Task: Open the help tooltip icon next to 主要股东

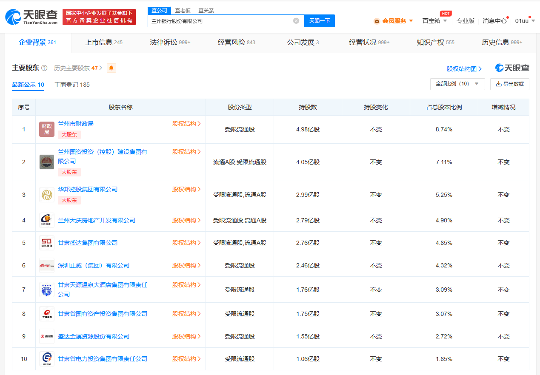Action: pos(43,68)
